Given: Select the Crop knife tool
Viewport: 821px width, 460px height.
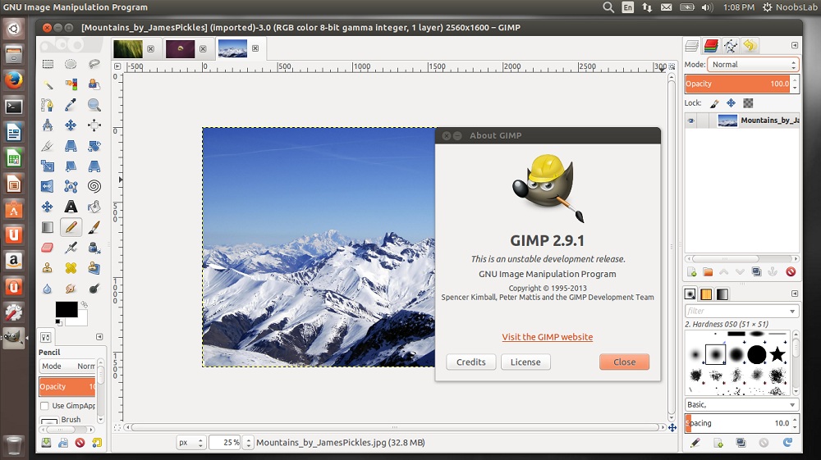Looking at the screenshot, I should (x=48, y=146).
